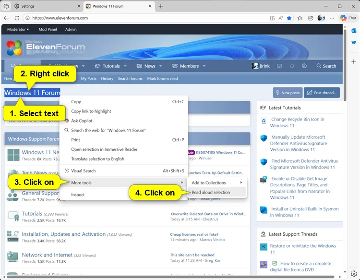Viewport: 360px width, 280px height.
Task: Open Copilot Chat button
Action: [348, 18]
